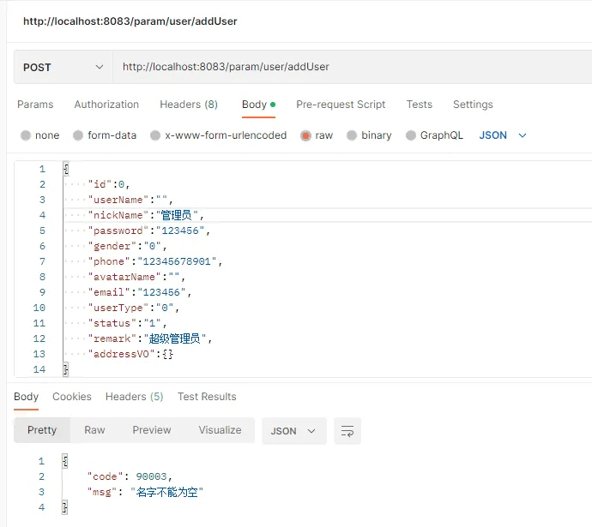This screenshot has width=592, height=527.
Task: Expand the request body JSON format dropdown
Action: (503, 135)
